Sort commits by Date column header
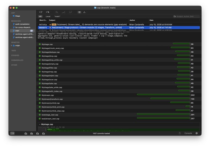The image size is (210, 147). click(151, 20)
